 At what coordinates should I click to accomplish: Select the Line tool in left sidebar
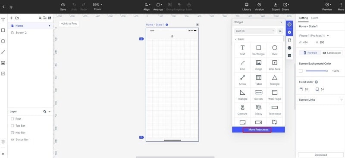(x=3, y=52)
